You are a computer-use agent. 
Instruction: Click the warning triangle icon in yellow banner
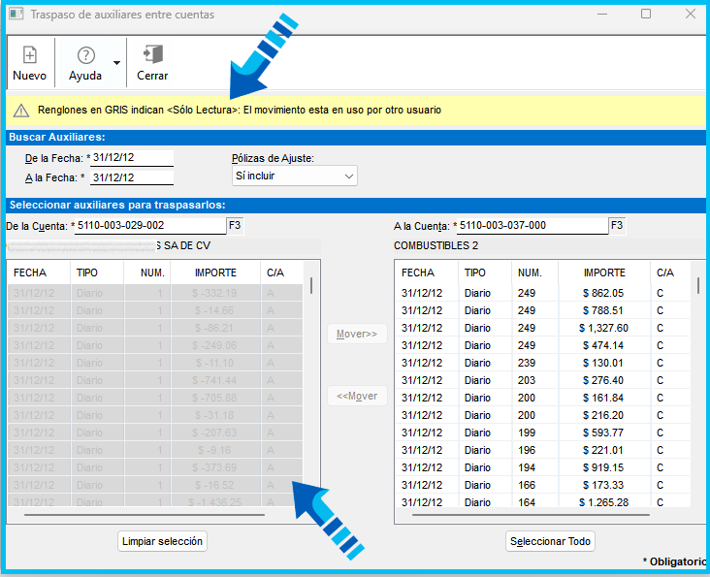coord(20,111)
